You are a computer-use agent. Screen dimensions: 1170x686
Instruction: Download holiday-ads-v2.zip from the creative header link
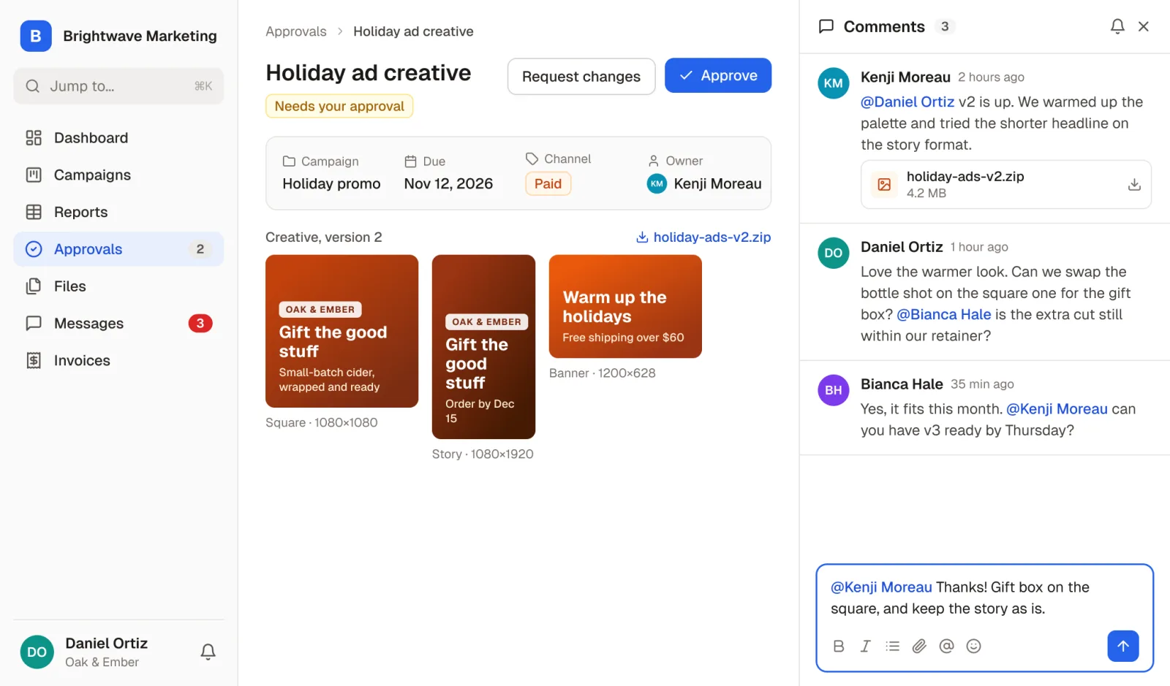coord(703,237)
